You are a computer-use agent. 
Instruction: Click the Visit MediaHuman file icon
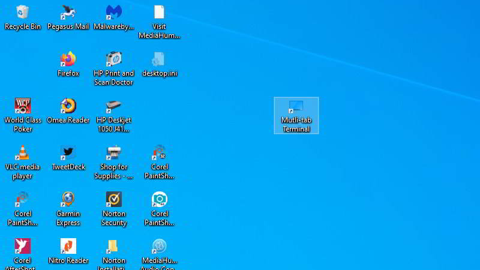tap(159, 12)
